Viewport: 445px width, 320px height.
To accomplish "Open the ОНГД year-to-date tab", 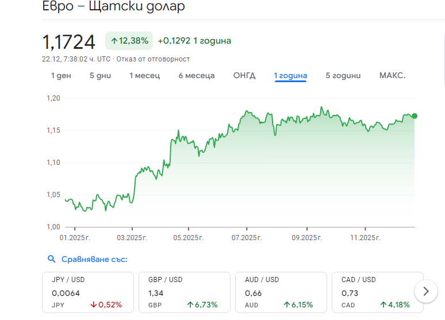I will coord(244,75).
